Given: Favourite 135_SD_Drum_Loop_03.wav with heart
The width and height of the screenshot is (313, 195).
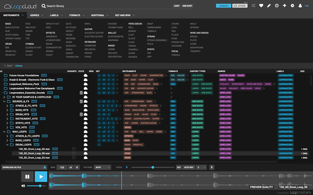Looking at the screenshot, I should click(x=74, y=158).
